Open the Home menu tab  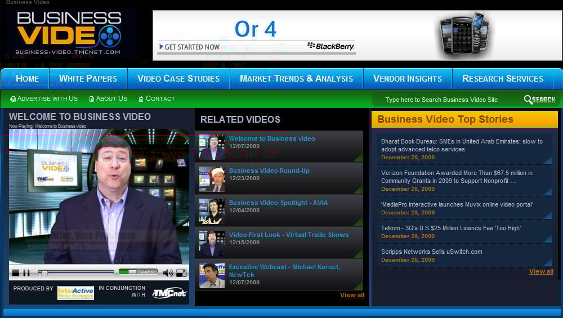(x=27, y=79)
